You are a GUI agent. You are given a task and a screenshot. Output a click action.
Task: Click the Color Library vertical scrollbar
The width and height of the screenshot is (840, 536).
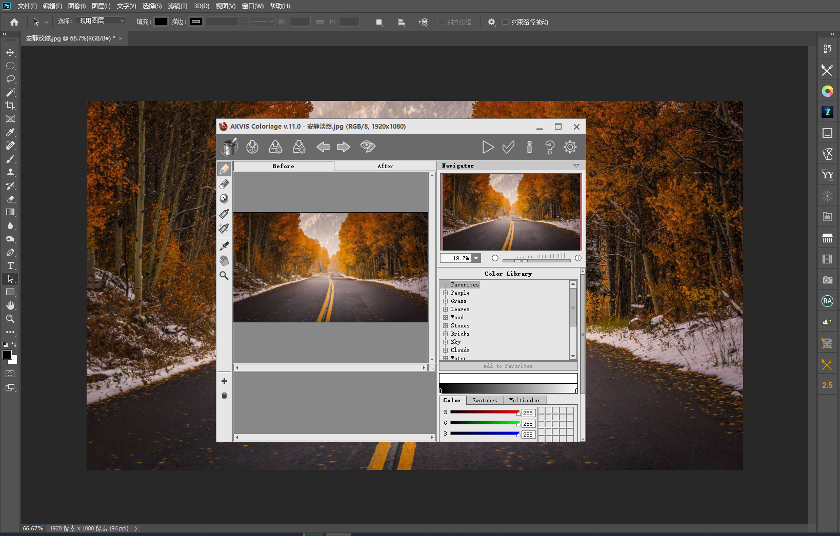coord(573,320)
